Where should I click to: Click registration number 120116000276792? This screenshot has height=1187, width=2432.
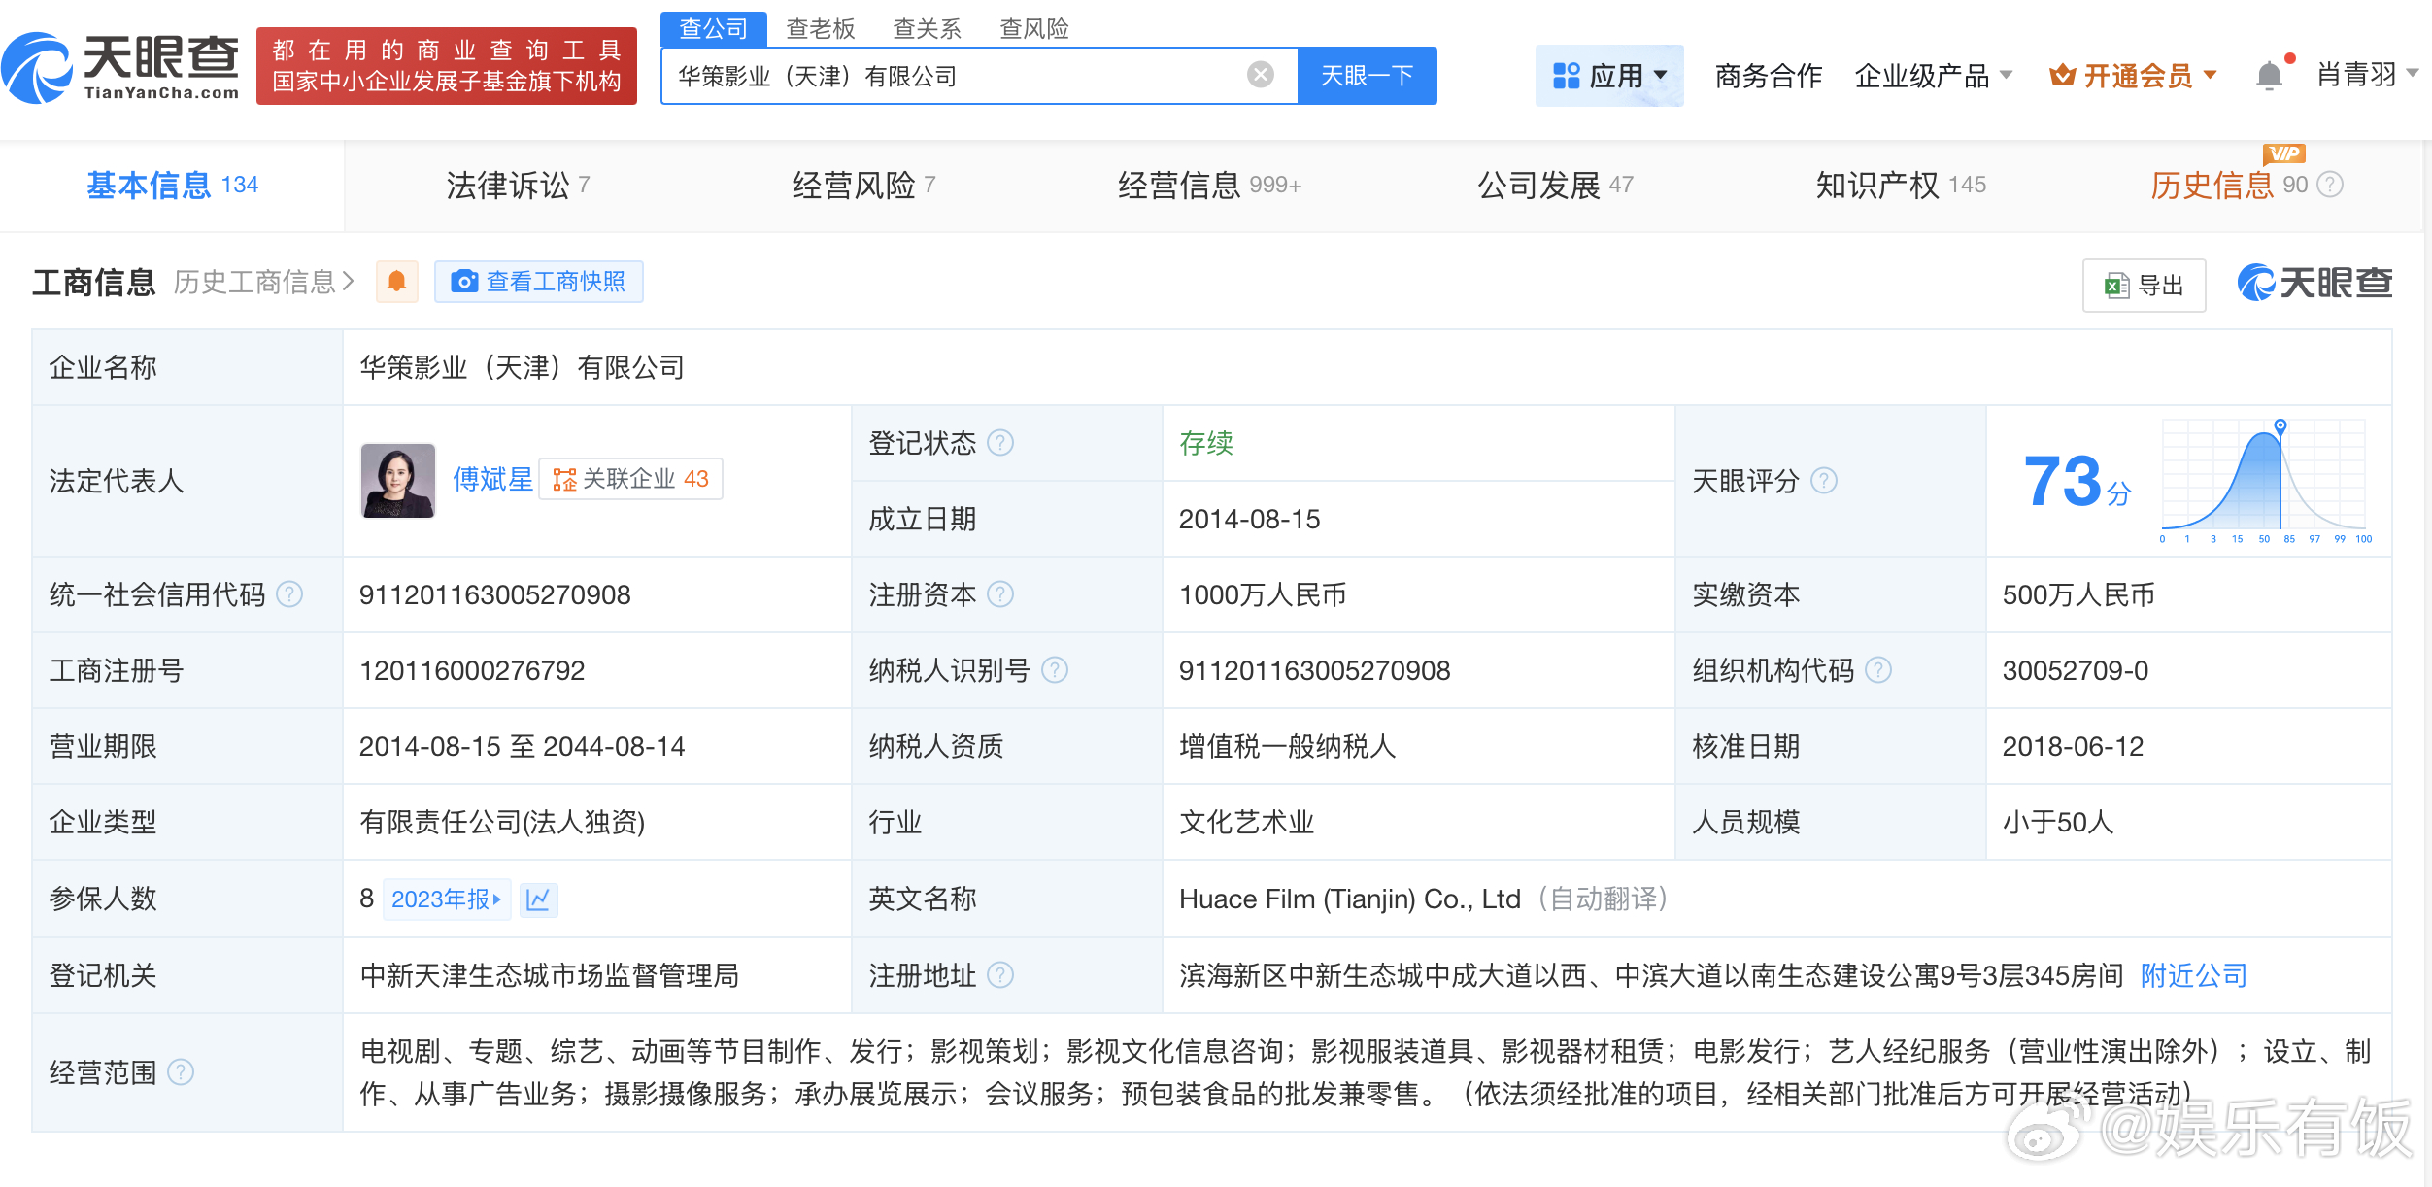(x=472, y=670)
